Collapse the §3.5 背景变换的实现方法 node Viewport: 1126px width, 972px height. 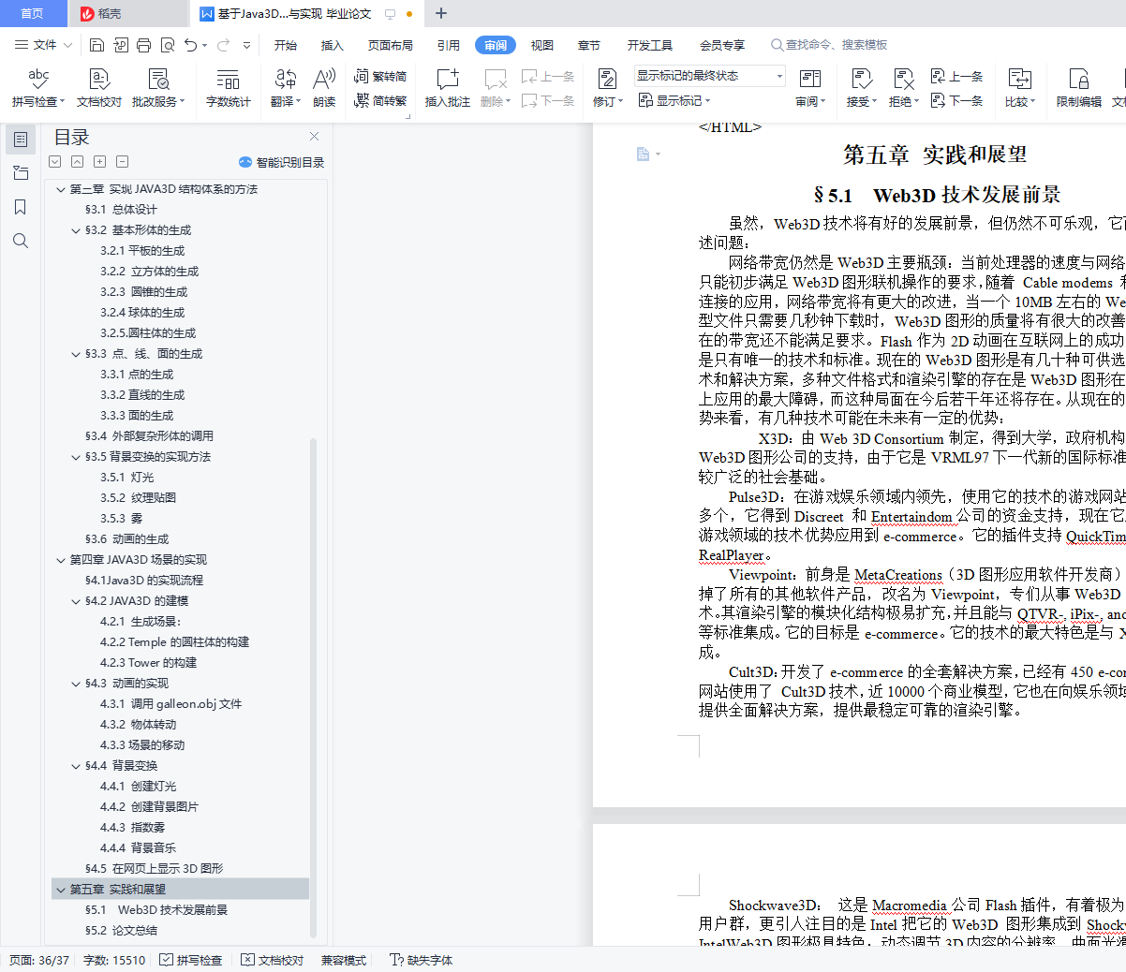tap(76, 457)
